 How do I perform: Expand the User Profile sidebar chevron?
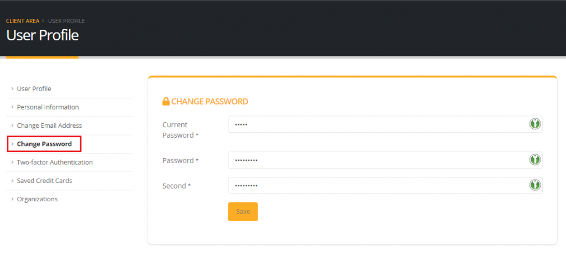(12, 88)
